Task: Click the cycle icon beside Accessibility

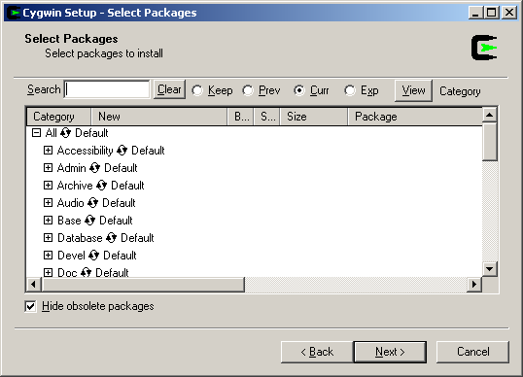Action: pyautogui.click(x=122, y=151)
